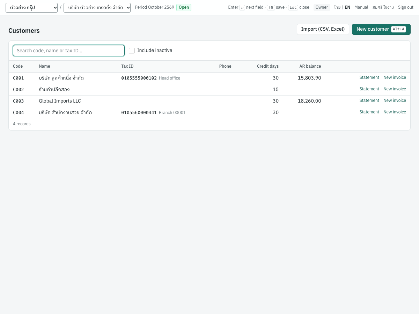The height and width of the screenshot is (314, 419).
Task: Click AR balance 18,260.00
Action: 309,101
